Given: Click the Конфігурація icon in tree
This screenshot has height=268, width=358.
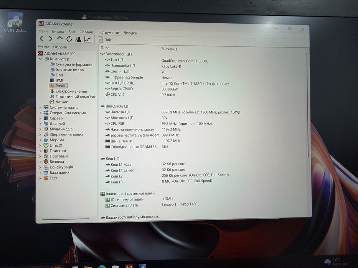Looking at the screenshot, I should pyautogui.click(x=46, y=167).
